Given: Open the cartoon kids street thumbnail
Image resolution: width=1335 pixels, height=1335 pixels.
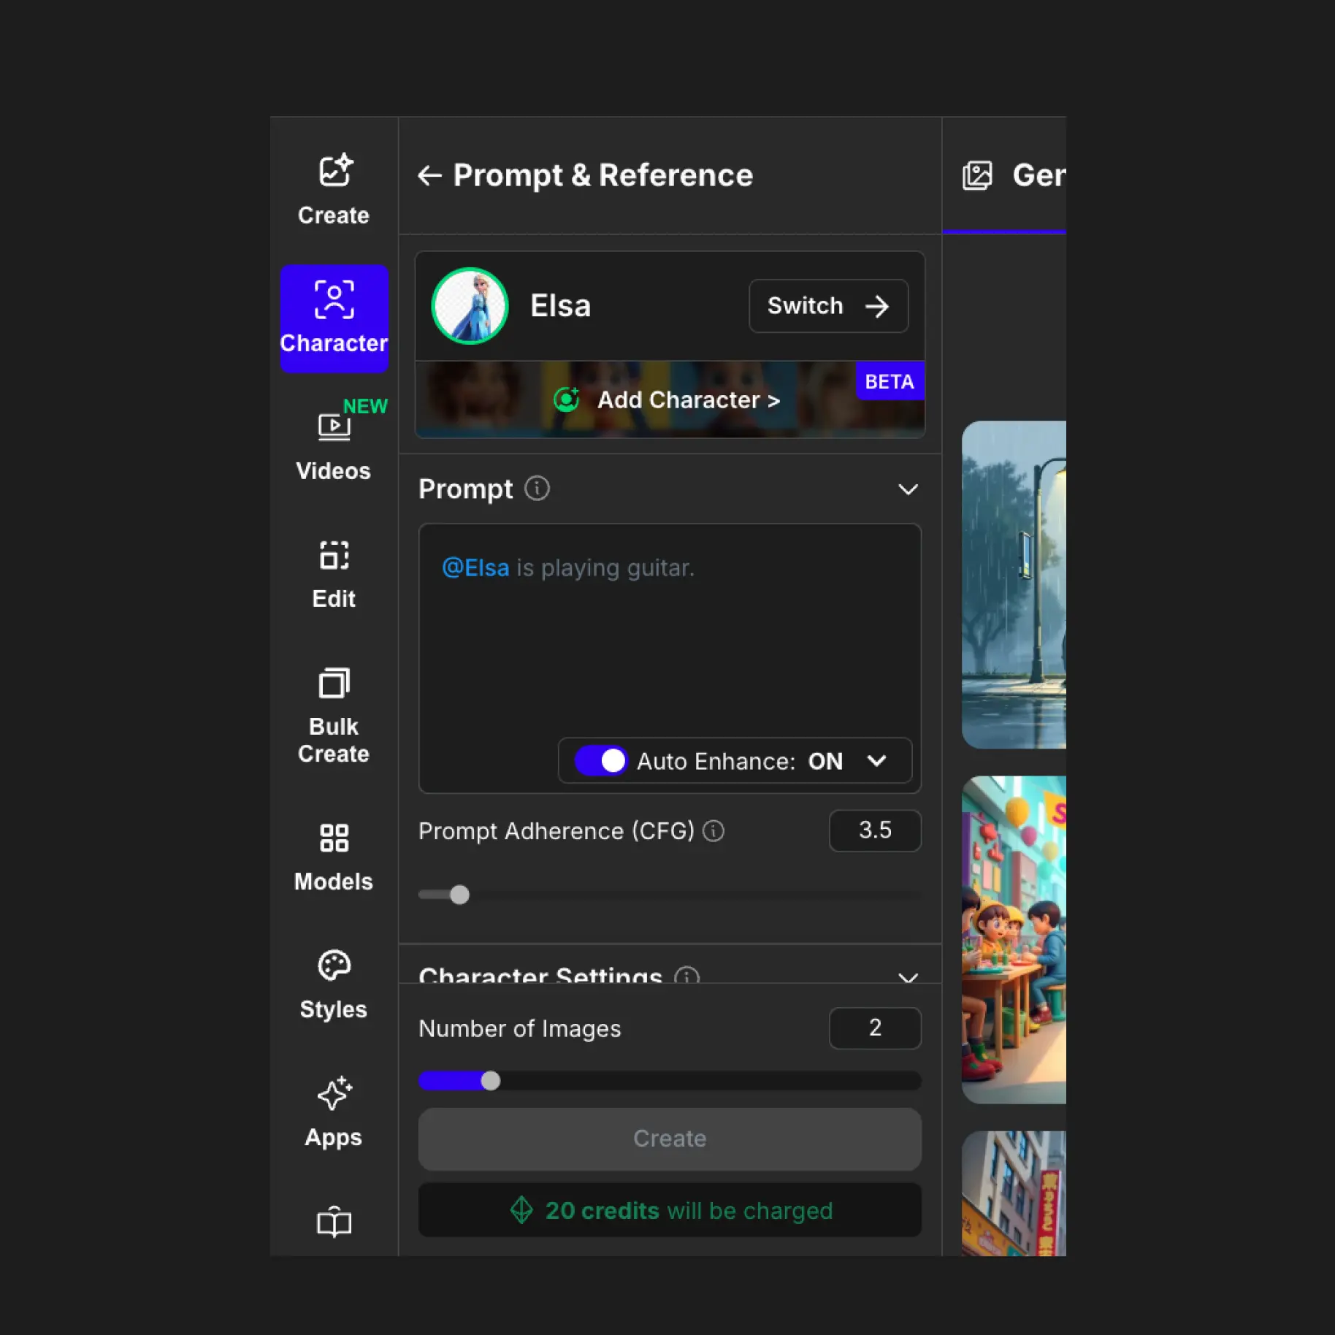Looking at the screenshot, I should point(1014,939).
